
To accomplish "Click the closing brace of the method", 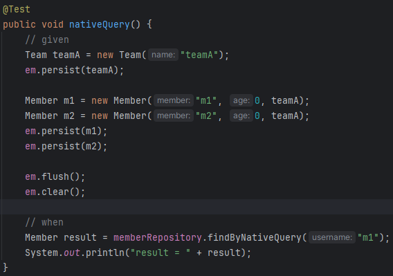I will [6, 268].
